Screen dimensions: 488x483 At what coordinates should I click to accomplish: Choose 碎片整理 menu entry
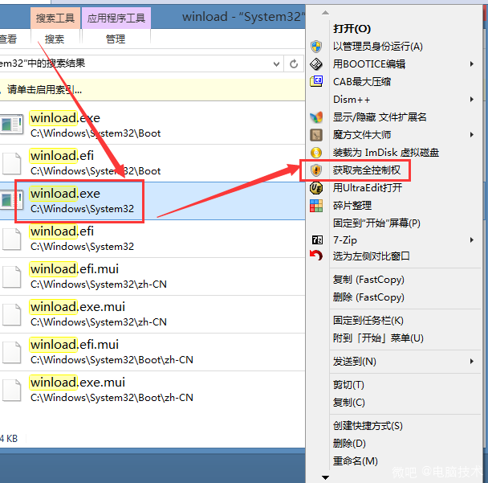pyautogui.click(x=352, y=206)
